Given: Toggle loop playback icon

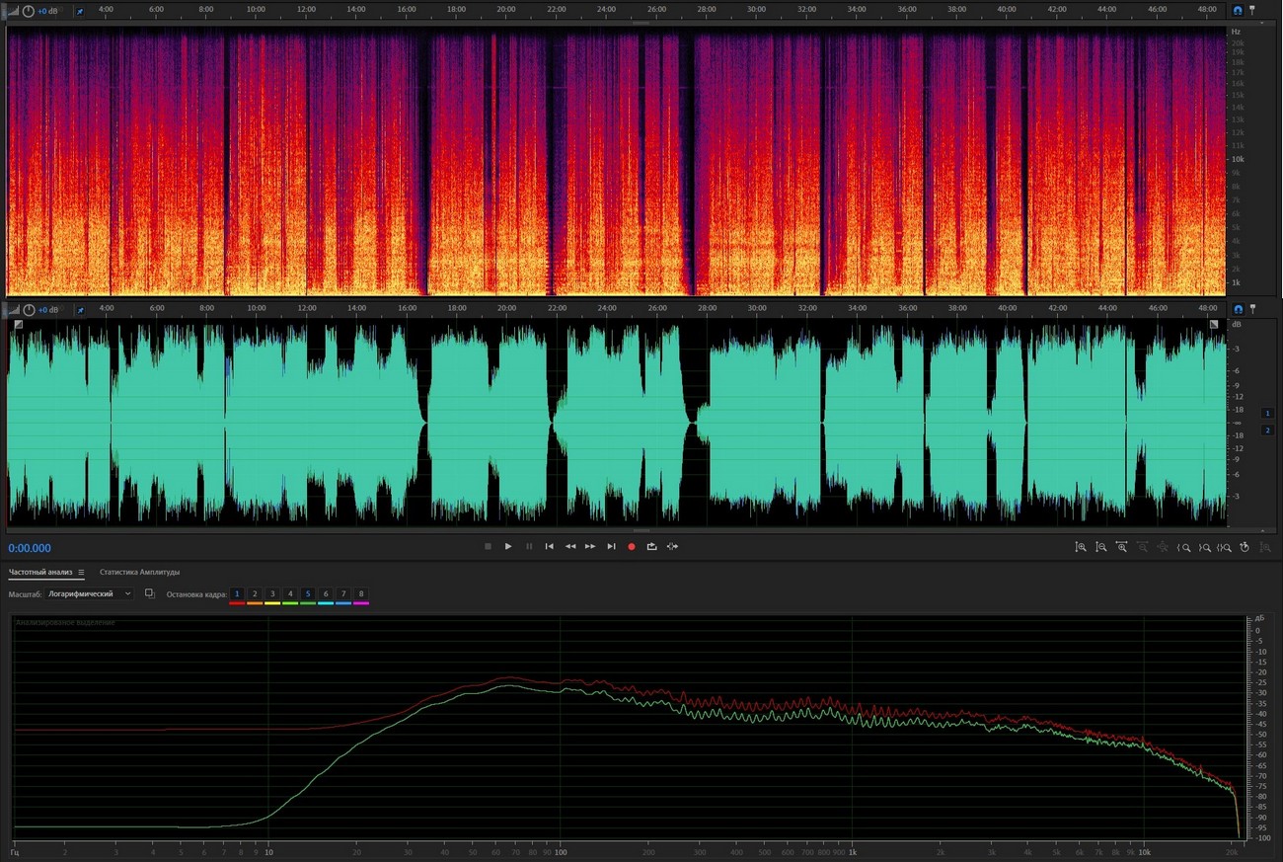Looking at the screenshot, I should pos(651,546).
